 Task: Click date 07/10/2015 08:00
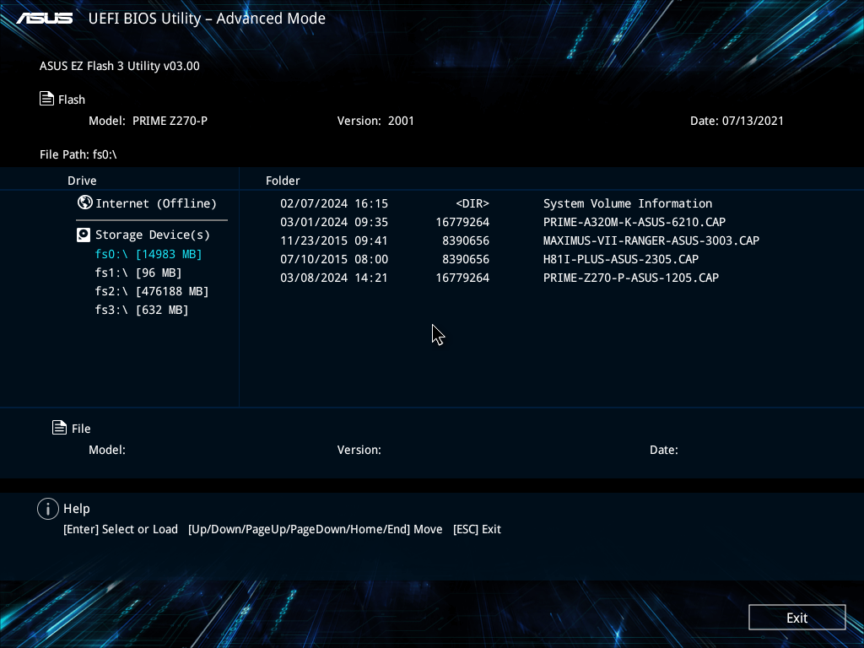pos(334,259)
